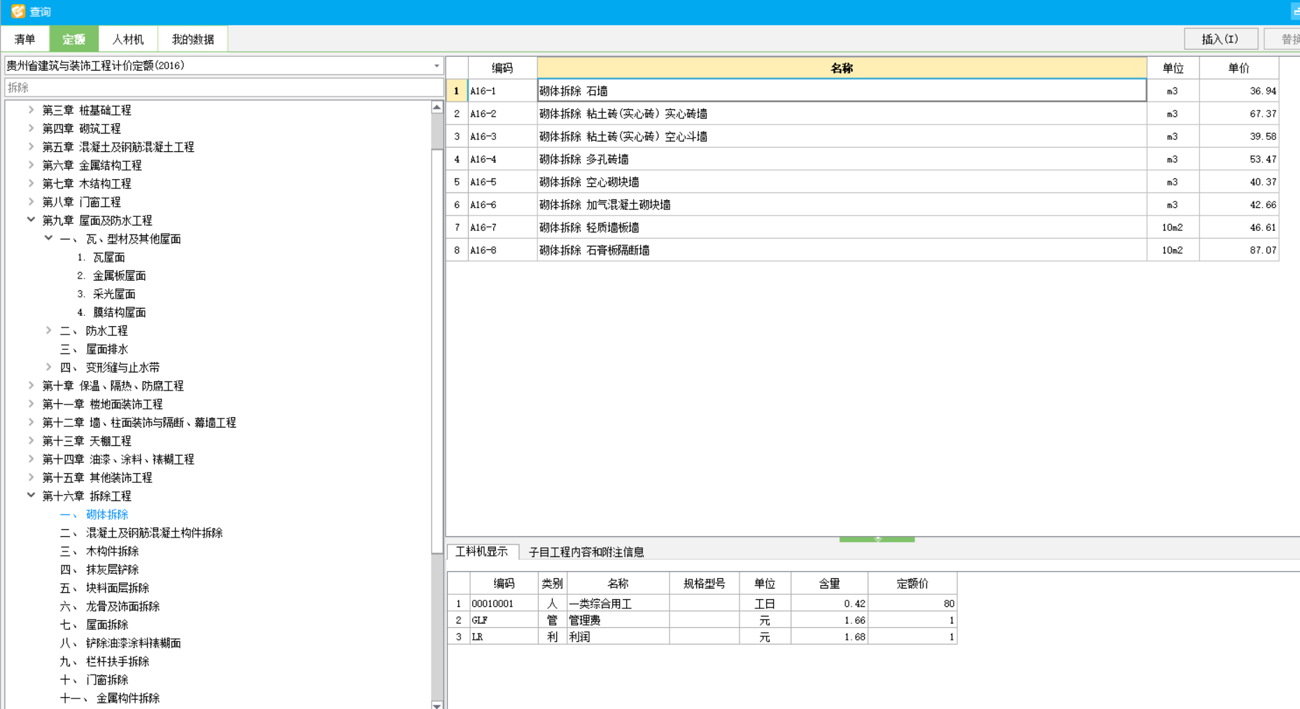Select 七、屋面拆除 tree item
The image size is (1300, 709).
pos(94,624)
